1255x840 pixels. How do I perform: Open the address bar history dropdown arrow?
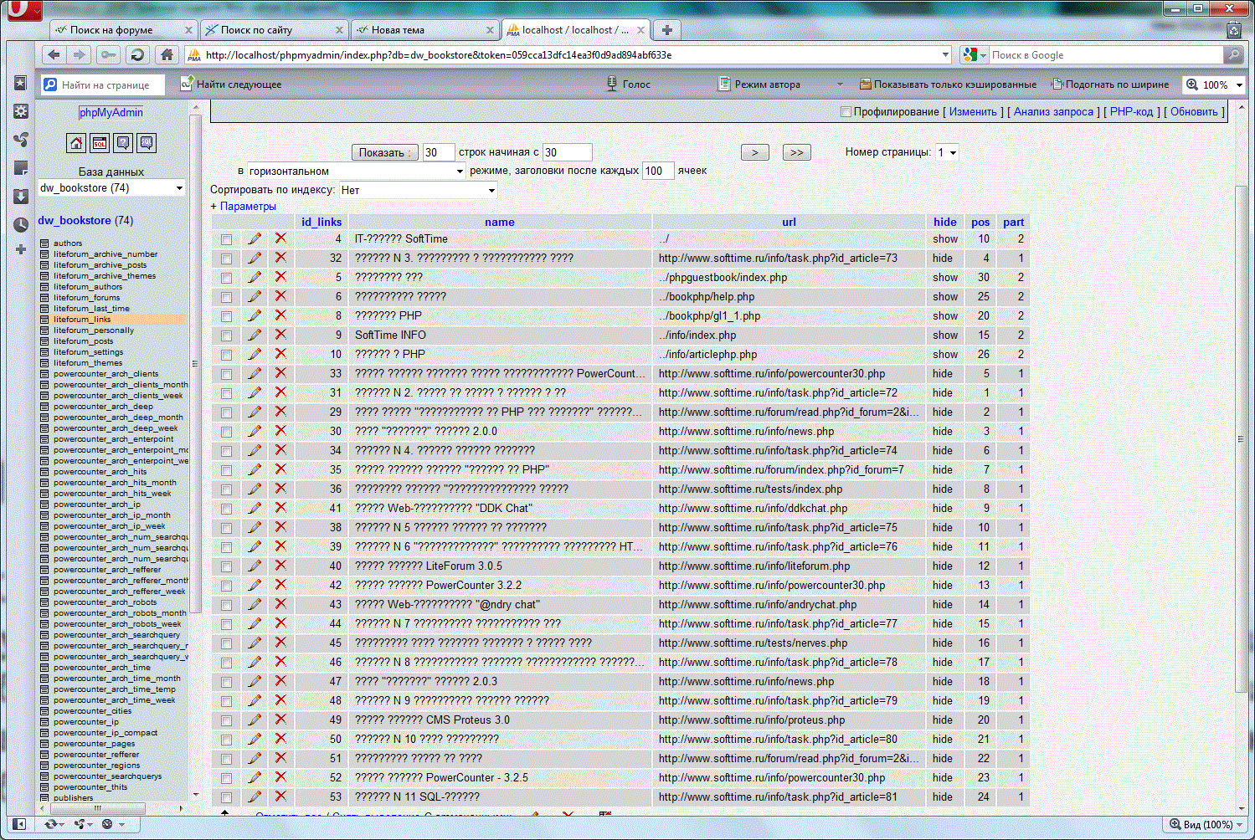(x=945, y=55)
